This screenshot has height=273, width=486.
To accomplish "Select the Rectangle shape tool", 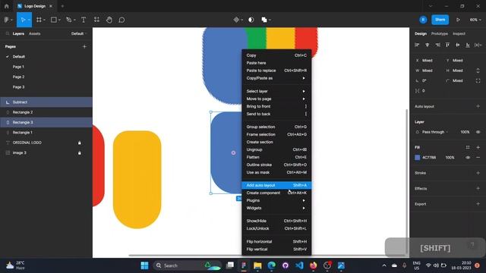I will click(x=54, y=20).
